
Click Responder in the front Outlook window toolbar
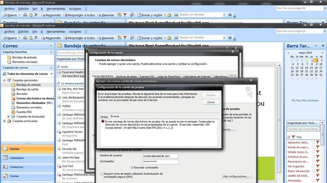(x=51, y=38)
